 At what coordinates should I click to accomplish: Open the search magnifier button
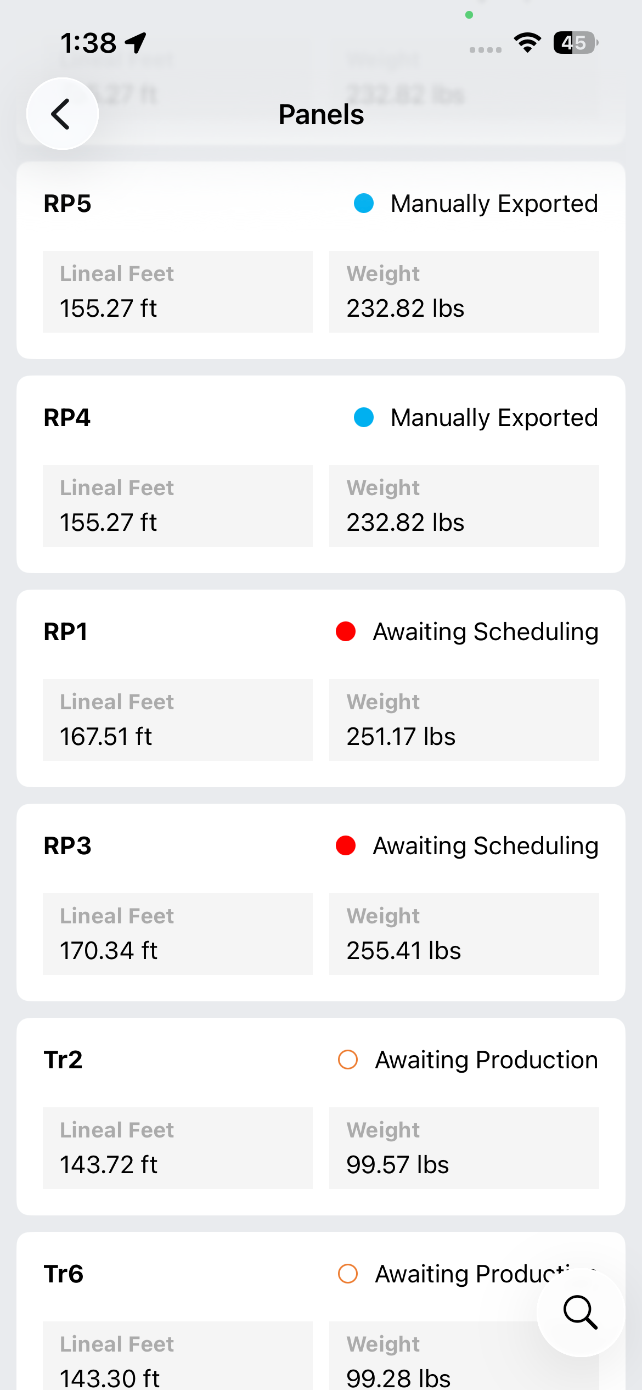(581, 1313)
